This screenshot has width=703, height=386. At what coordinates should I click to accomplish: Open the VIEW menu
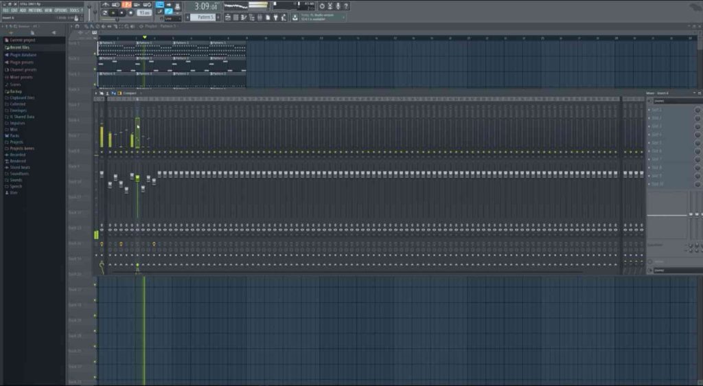[x=48, y=10]
